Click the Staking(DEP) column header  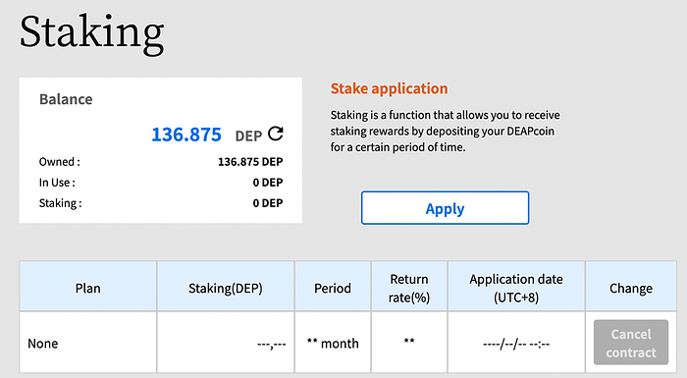point(226,287)
